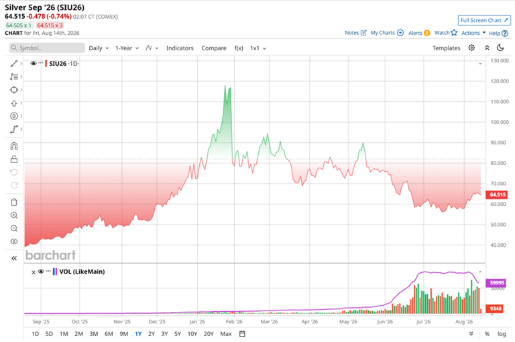Screen dimensions: 515x342
Task: Select the arrow marker tool
Action: pyautogui.click(x=14, y=103)
